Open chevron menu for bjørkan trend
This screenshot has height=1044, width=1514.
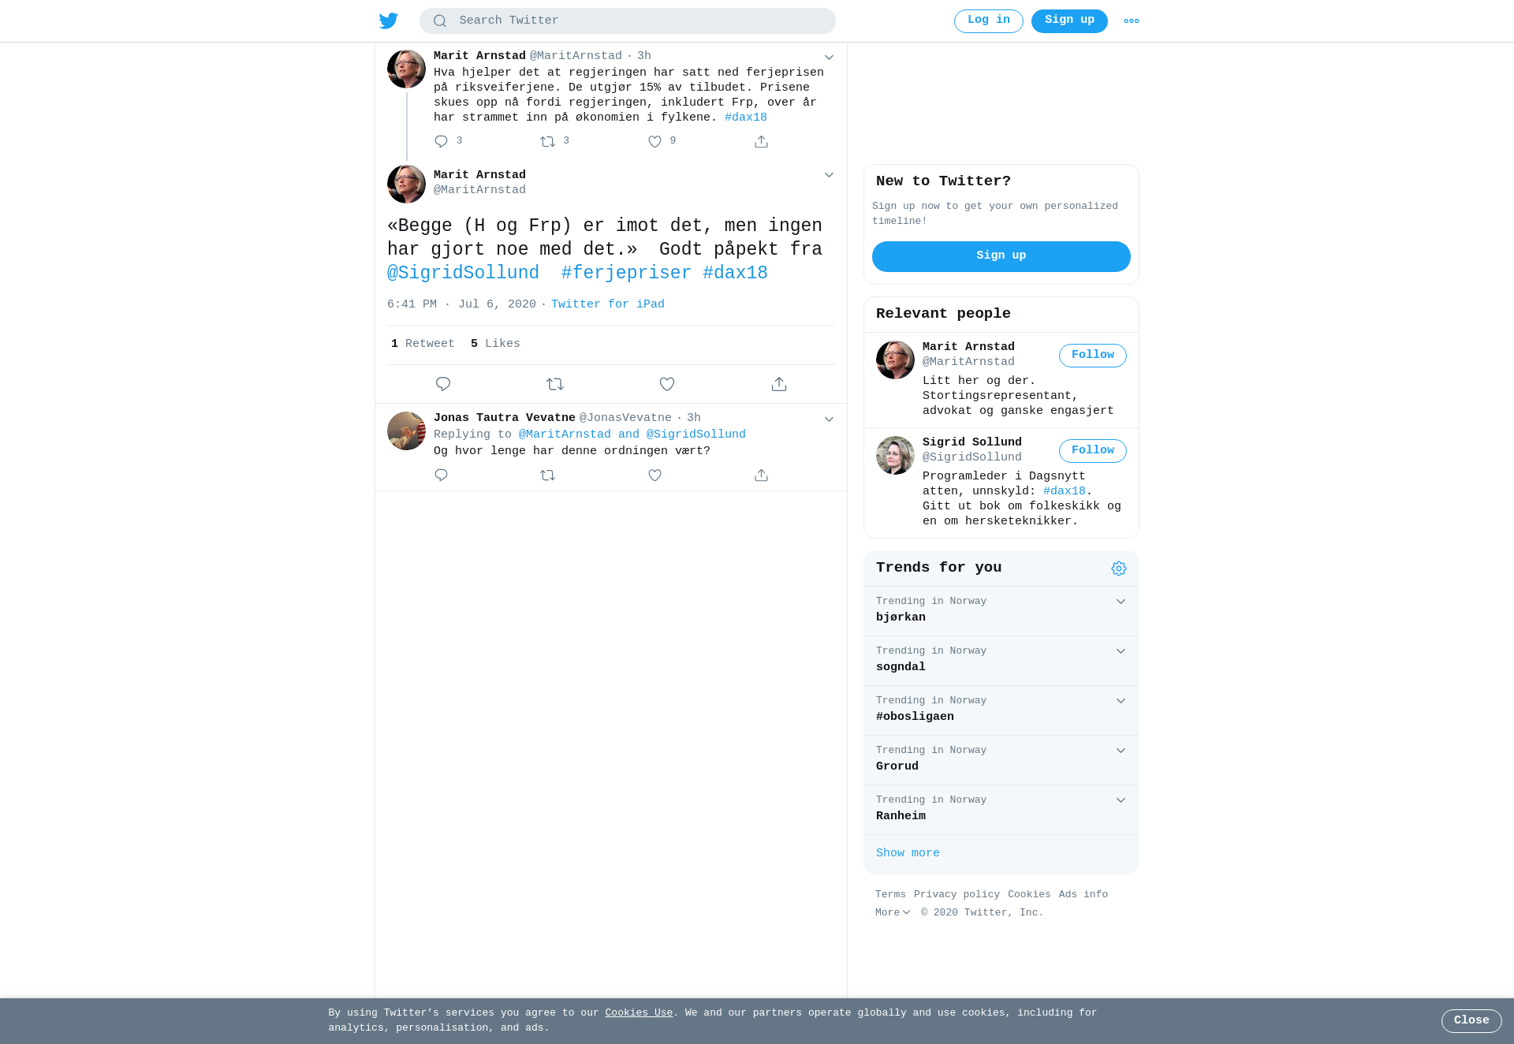(x=1121, y=602)
